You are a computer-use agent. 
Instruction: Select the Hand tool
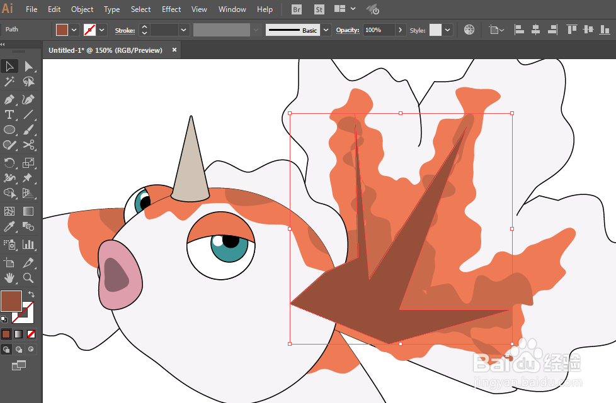coord(9,278)
